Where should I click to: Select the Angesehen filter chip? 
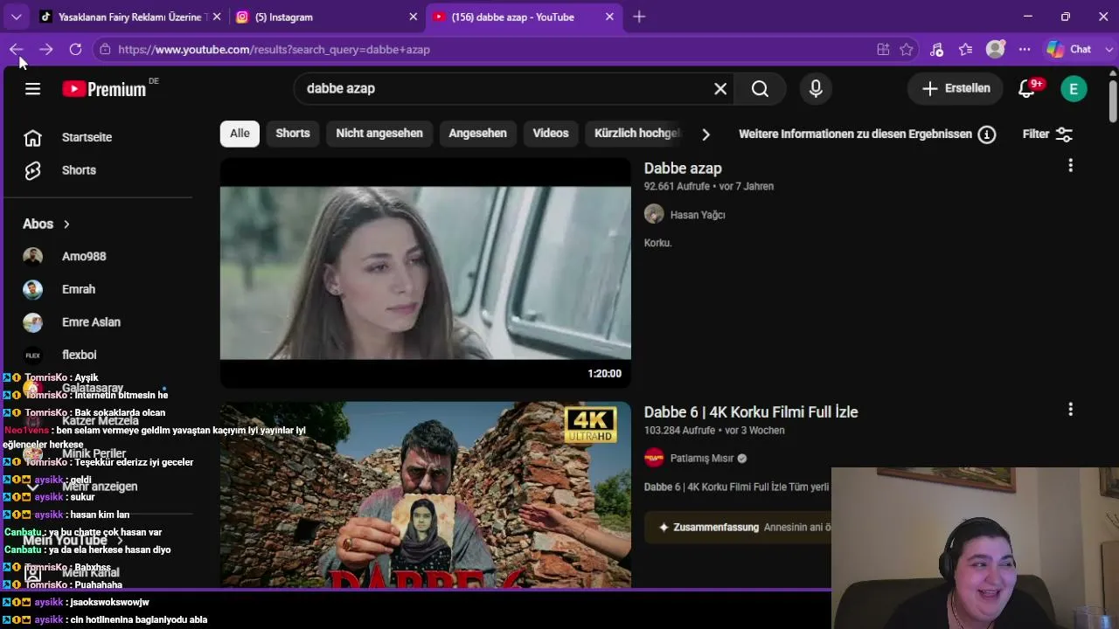click(x=477, y=134)
